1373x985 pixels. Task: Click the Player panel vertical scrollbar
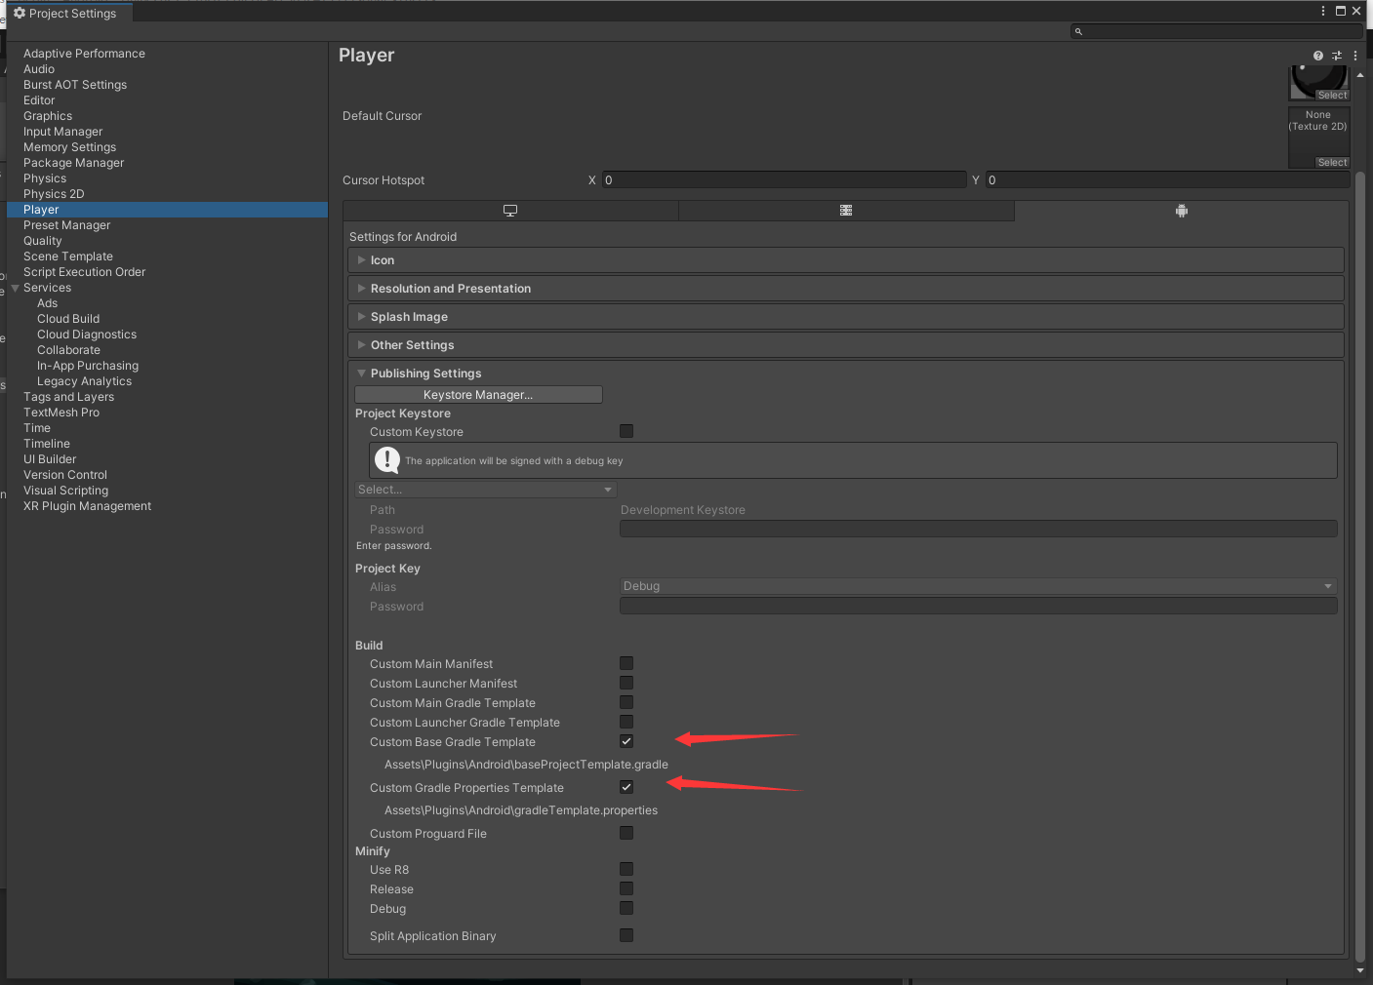[x=1360, y=566]
